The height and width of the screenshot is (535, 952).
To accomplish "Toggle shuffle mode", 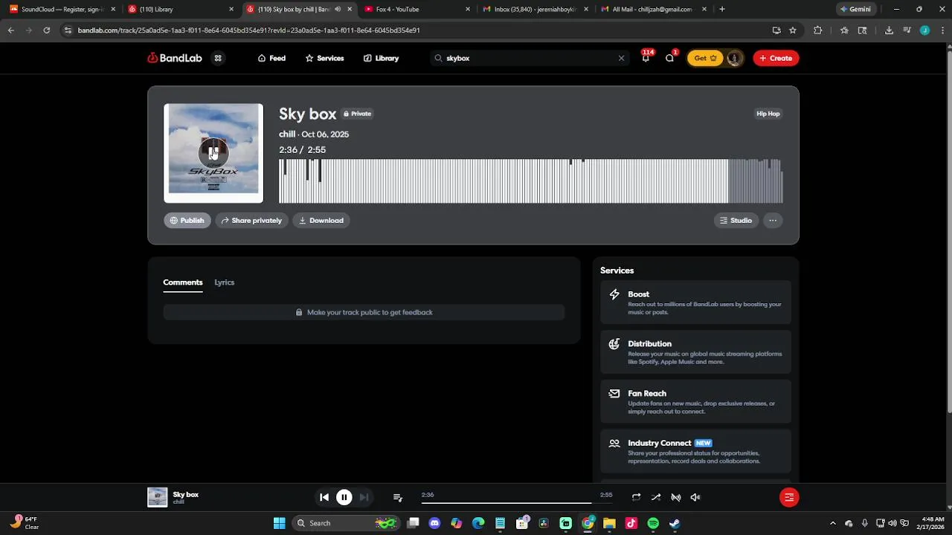I will (x=656, y=497).
